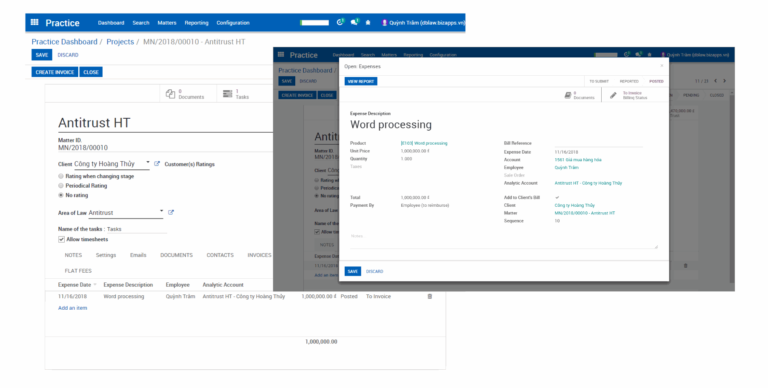Delete the Word processing expense row

(430, 297)
